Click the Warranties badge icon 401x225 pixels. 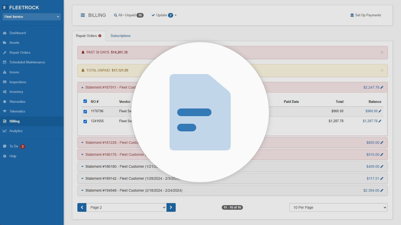tap(5, 102)
